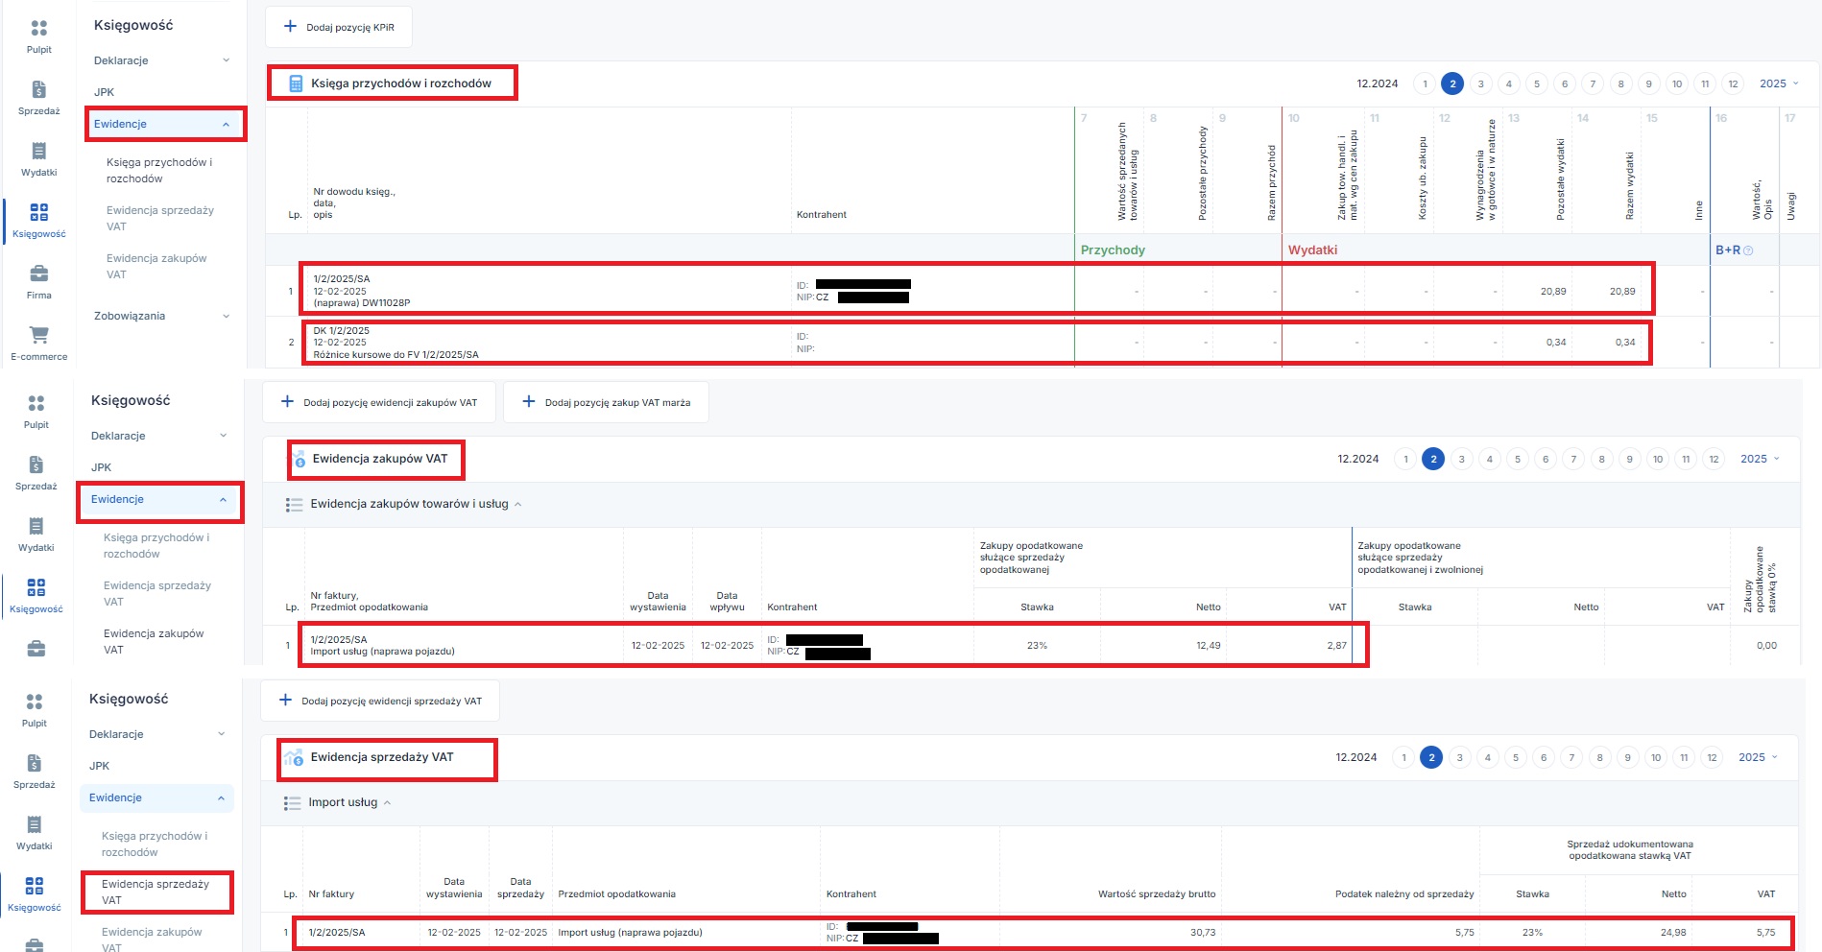
Task: Open Pulpit icon in the KPiR view sidebar
Action: tap(38, 29)
